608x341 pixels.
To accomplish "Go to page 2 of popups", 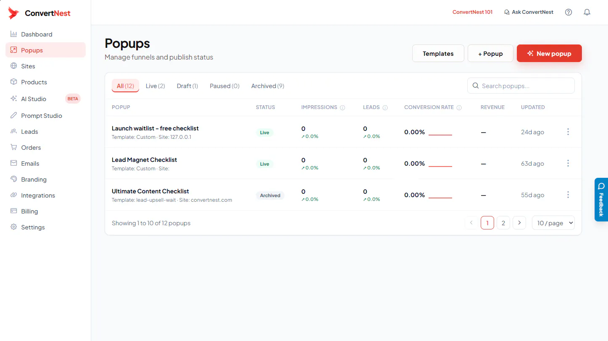I will (503, 223).
